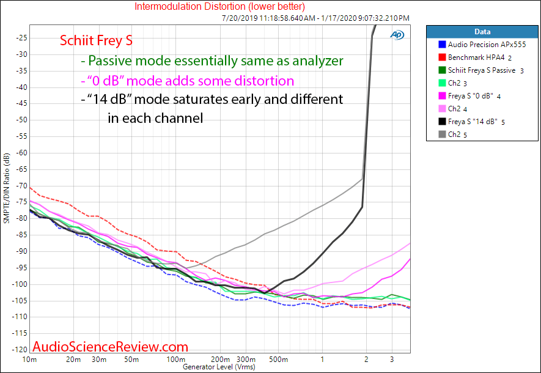Image resolution: width=541 pixels, height=373 pixels.
Task: Click the timestamp line under the title
Action: pyautogui.click(x=315, y=18)
